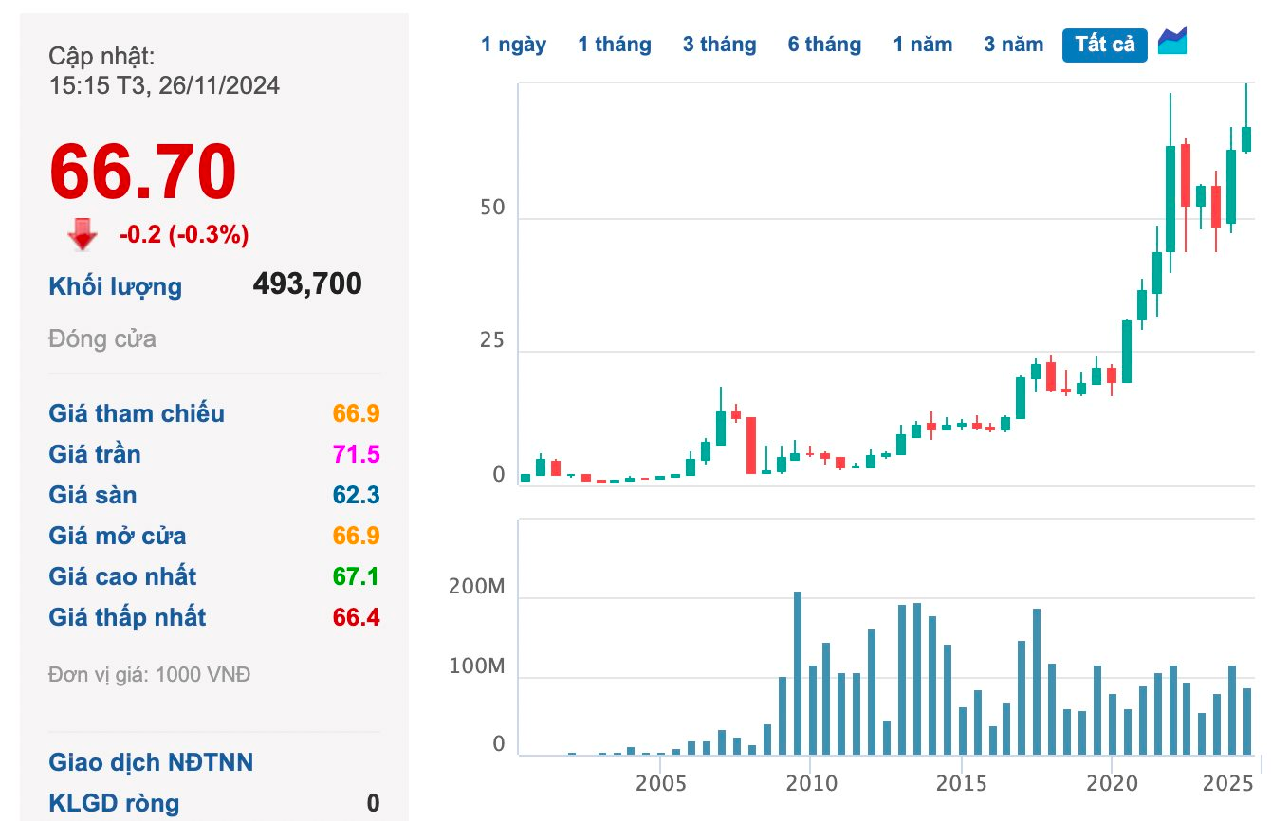Click the 25 price axis label

[x=492, y=340]
